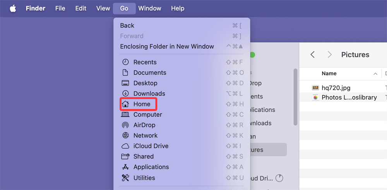
Task: Close the open Go menu
Action: 124,9
